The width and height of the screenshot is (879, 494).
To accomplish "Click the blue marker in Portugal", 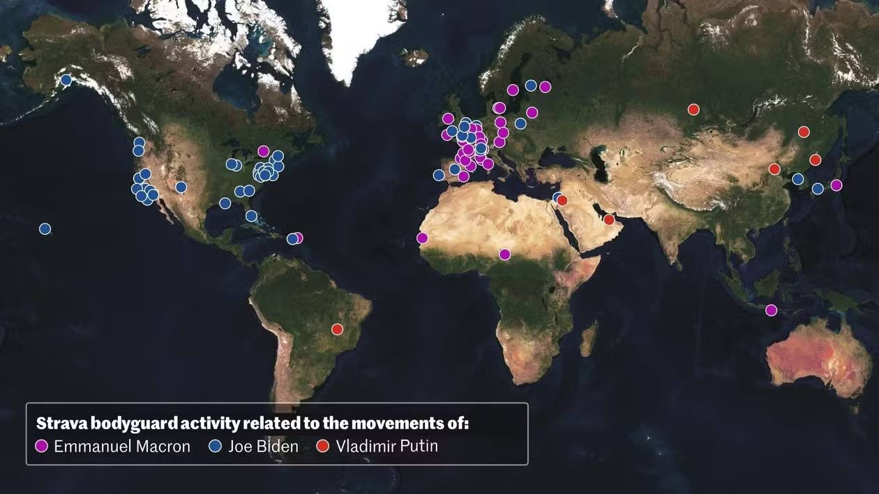I will coord(439,175).
